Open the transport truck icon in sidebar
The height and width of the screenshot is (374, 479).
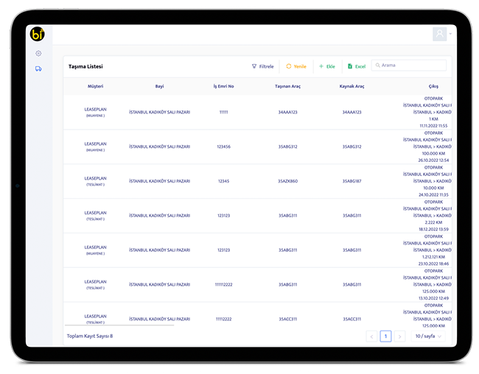pos(38,68)
